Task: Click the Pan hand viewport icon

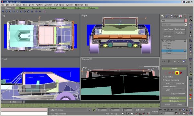Action: pyautogui.click(x=184, y=113)
